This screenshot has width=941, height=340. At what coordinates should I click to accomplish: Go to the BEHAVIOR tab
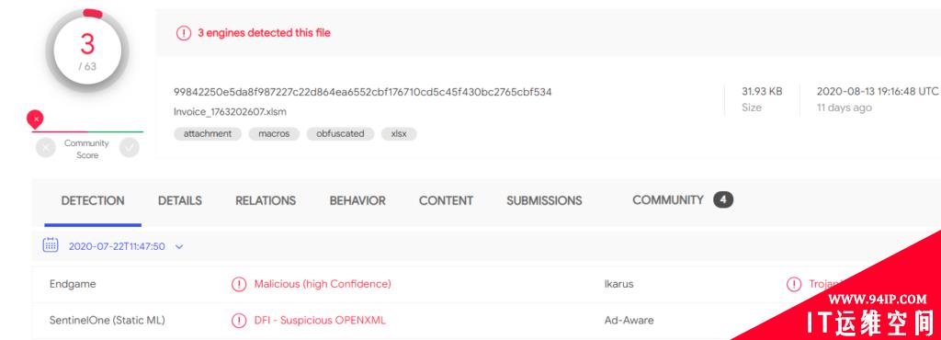pos(357,201)
